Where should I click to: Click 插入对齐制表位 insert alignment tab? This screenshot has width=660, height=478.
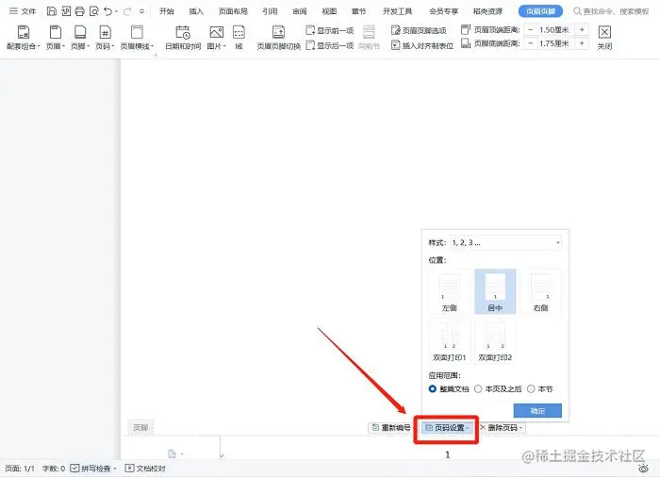pyautogui.click(x=422, y=45)
